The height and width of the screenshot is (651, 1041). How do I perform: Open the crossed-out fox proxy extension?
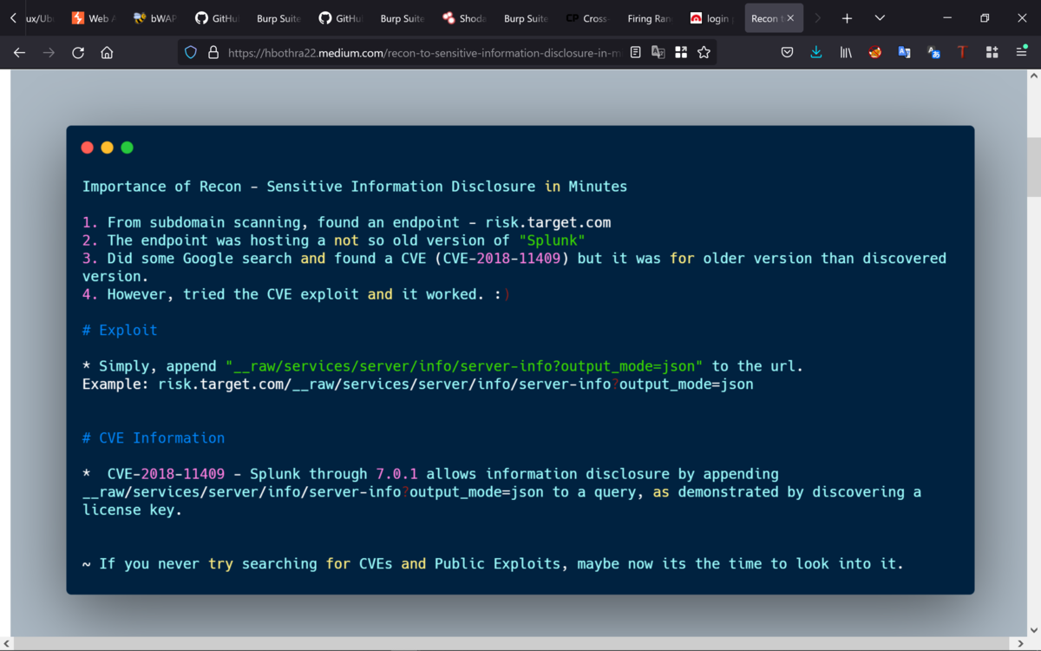pos(875,53)
